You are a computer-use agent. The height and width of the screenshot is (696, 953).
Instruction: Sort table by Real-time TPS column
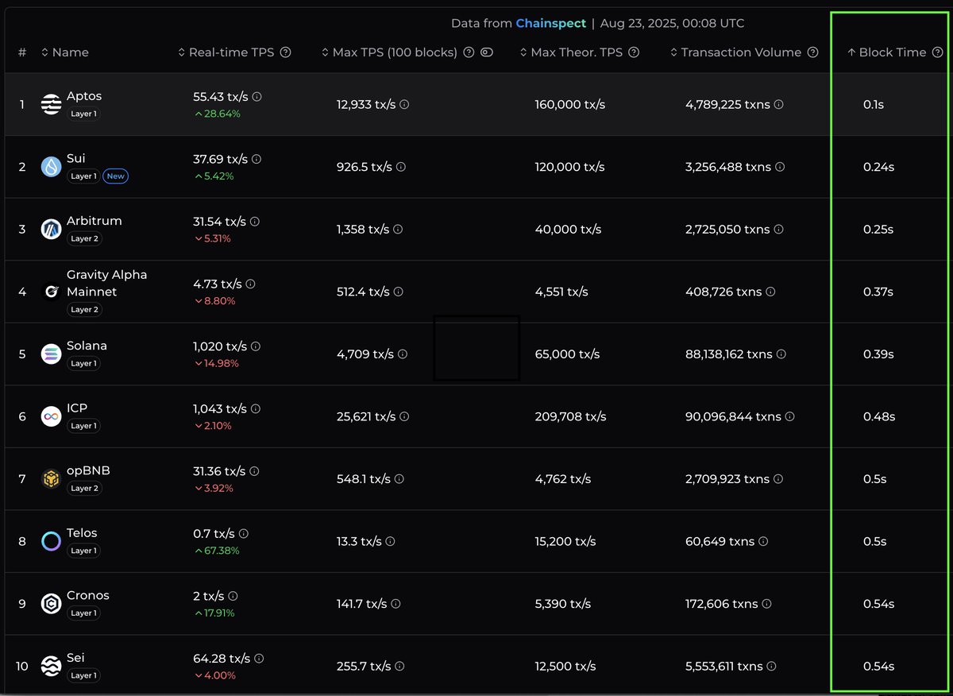tap(226, 52)
